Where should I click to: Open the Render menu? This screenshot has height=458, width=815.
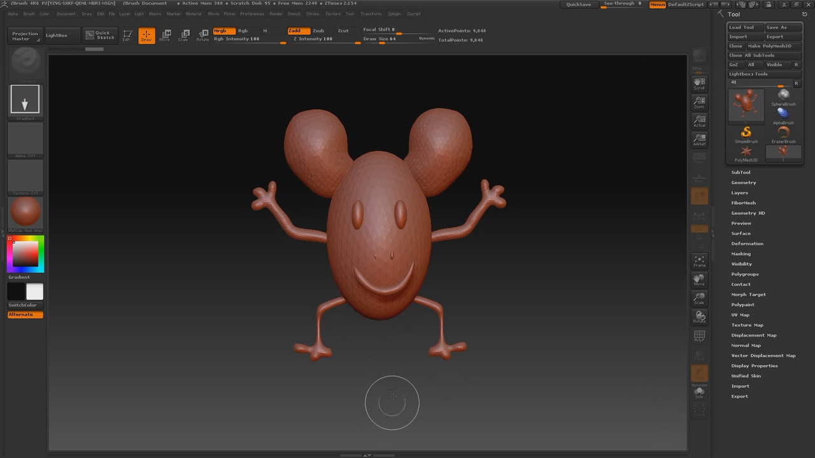coord(276,13)
